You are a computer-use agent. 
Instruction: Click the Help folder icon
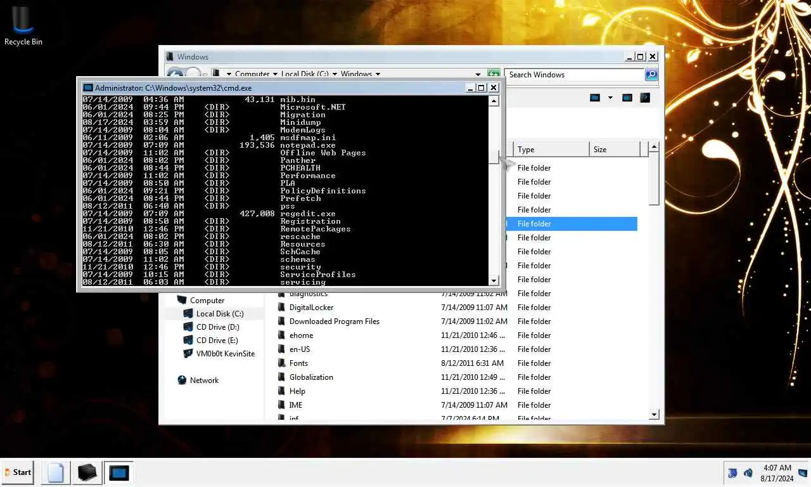(x=283, y=391)
